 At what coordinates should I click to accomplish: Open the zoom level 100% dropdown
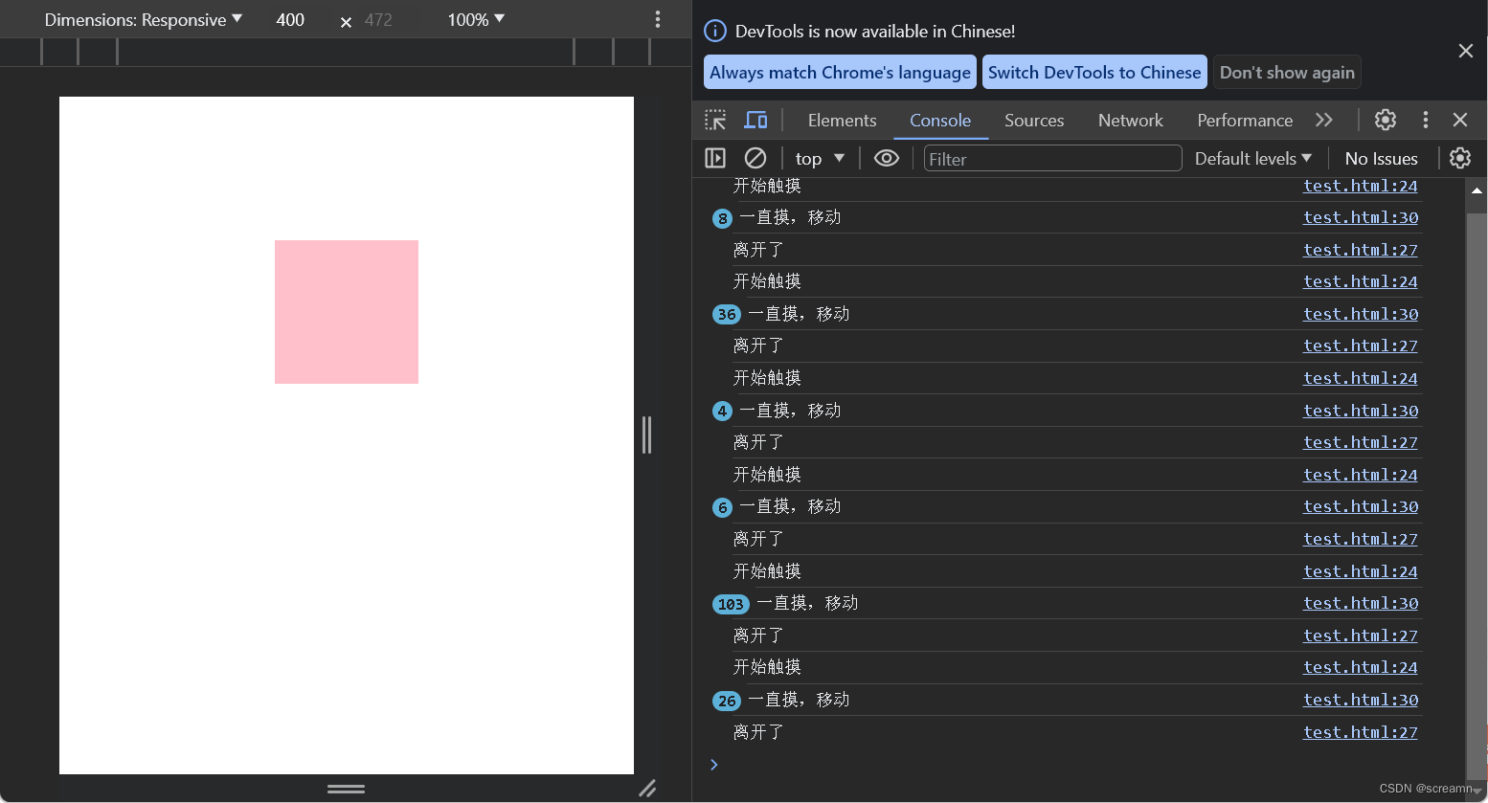[x=476, y=19]
